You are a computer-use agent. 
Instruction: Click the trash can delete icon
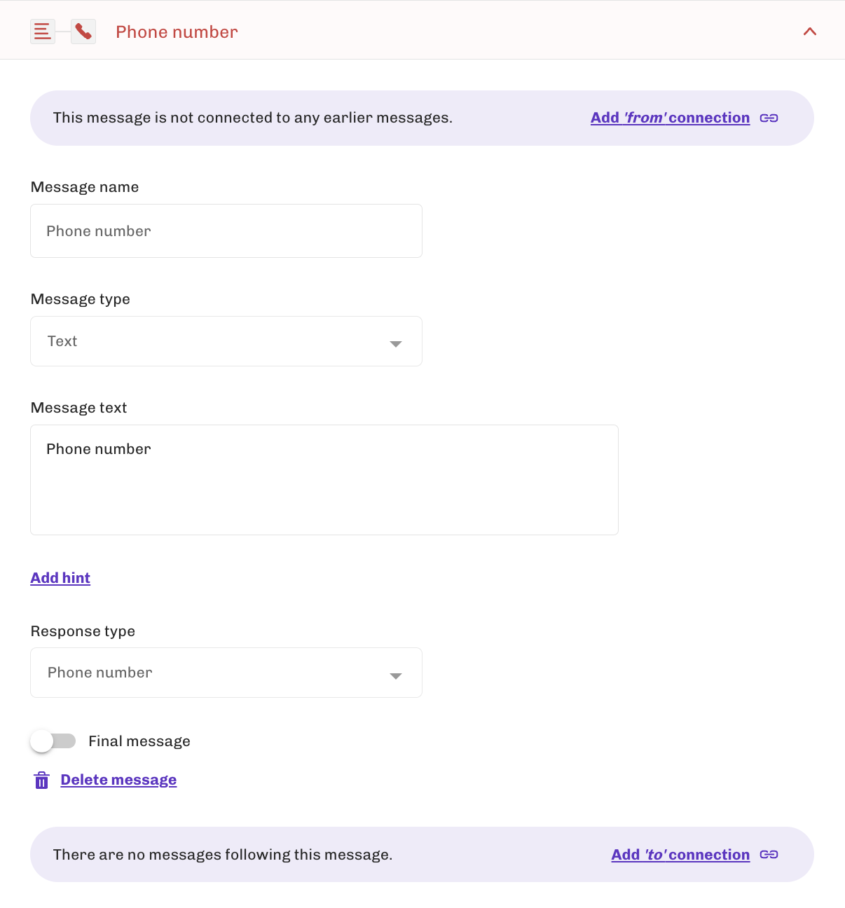pos(42,780)
